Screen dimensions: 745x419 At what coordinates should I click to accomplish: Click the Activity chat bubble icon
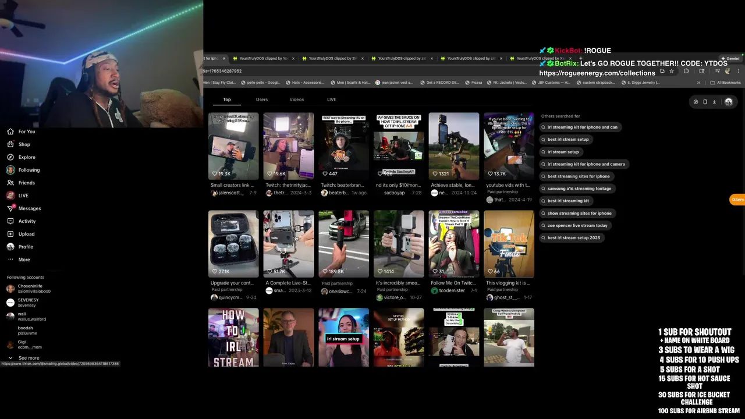click(x=10, y=221)
